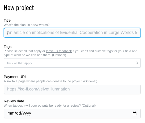The image size is (145, 123).
Task: Click the Review date field
Action: click(x=72, y=113)
